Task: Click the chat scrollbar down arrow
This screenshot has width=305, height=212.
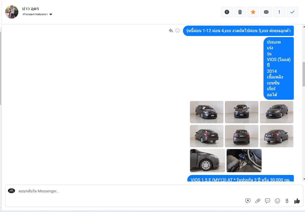Action: 304,179
